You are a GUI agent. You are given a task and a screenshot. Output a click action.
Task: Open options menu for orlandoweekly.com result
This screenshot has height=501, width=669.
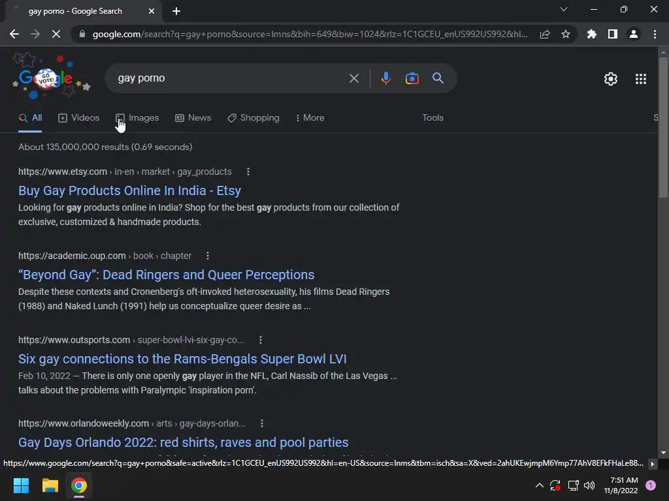pos(261,423)
